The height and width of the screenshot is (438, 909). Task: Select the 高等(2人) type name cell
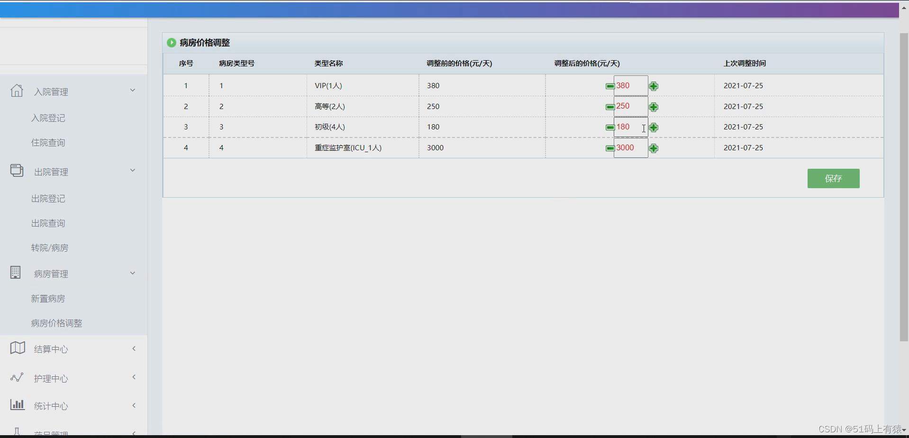[330, 107]
